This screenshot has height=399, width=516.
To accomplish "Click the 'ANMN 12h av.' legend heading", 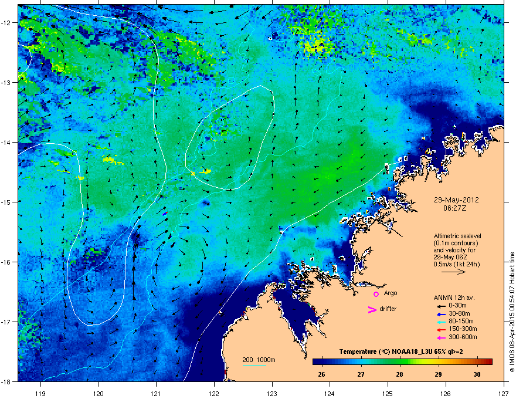I will click(x=454, y=297).
